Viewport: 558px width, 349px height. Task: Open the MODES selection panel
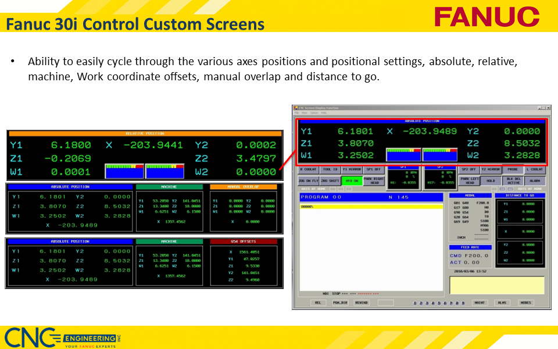click(526, 302)
